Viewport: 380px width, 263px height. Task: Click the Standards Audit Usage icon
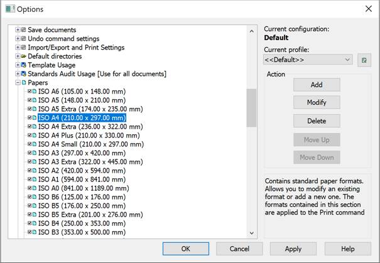point(24,74)
